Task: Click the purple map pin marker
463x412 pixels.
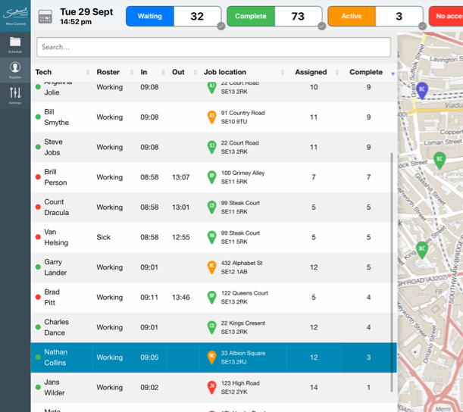Action: [x=422, y=90]
